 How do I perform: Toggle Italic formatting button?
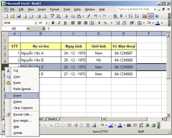[59, 23]
